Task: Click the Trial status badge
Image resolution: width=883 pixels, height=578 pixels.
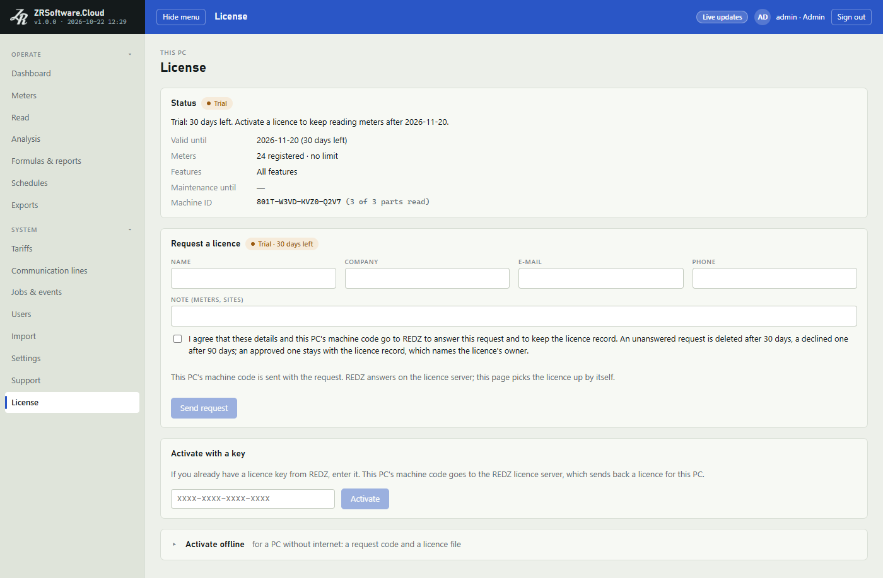Action: coord(217,103)
